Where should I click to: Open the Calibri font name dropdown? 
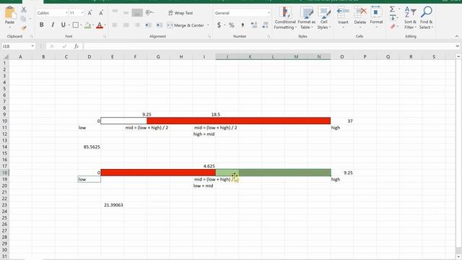click(66, 13)
